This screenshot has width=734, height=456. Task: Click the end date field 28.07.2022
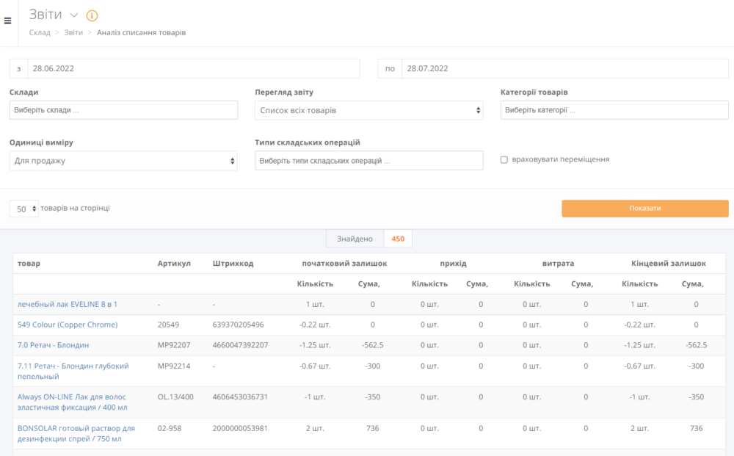(564, 68)
